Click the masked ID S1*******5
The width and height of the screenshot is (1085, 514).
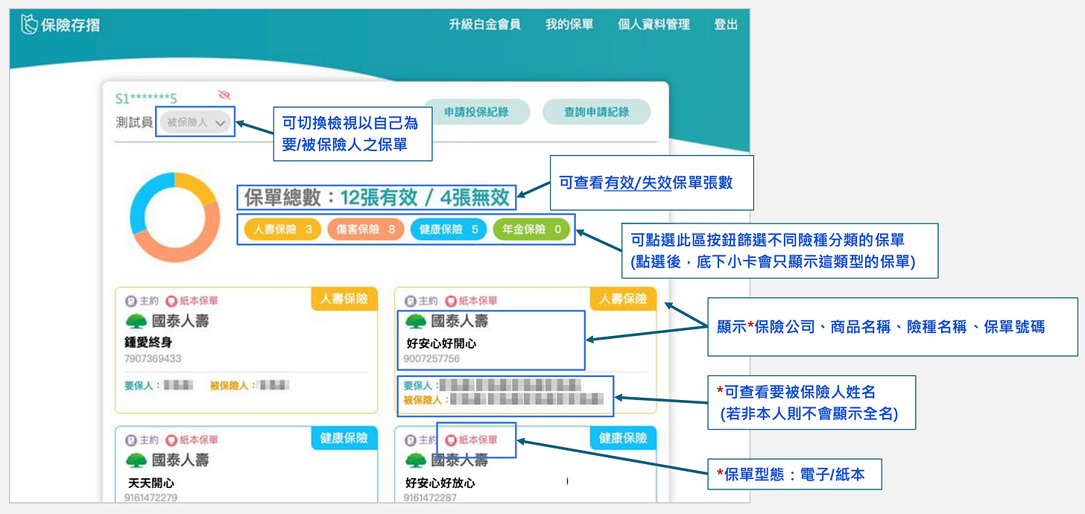pos(146,98)
